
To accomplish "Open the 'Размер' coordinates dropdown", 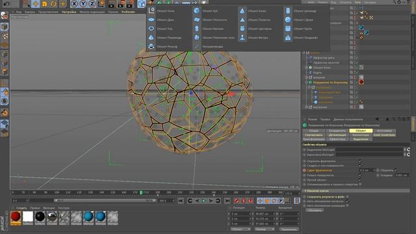I will pos(265,229).
